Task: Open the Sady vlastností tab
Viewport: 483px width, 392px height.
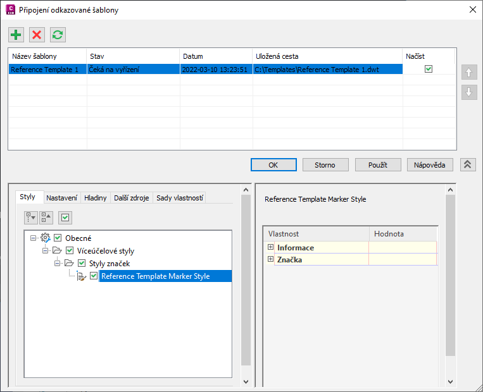Action: tap(180, 198)
